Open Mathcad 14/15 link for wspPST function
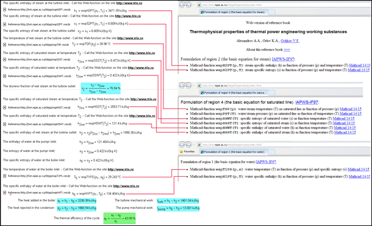This screenshot has height=226, width=372. pos(351,114)
